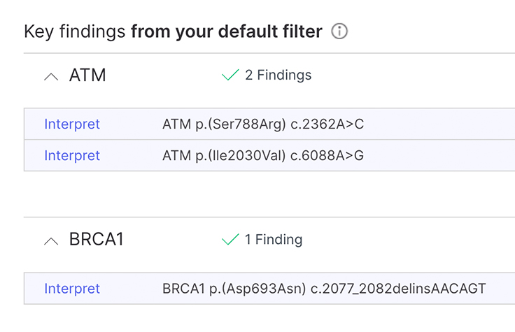Click the BRCA1 "1 Finding" count text
This screenshot has height=332, width=515.
coord(274,240)
